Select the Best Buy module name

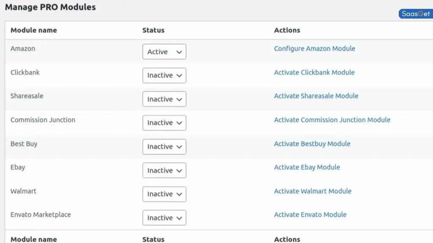click(24, 144)
